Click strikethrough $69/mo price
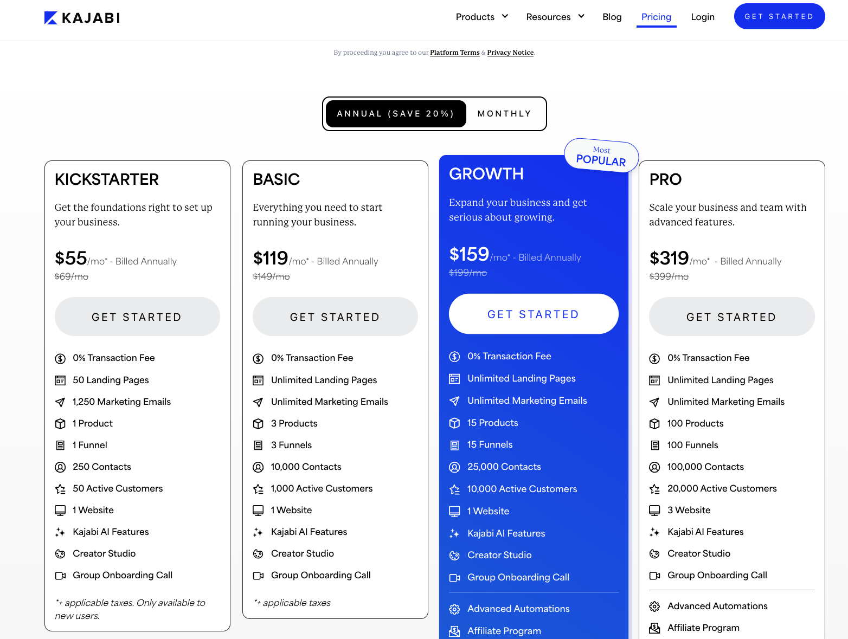Screen dimensions: 848x639 point(72,276)
